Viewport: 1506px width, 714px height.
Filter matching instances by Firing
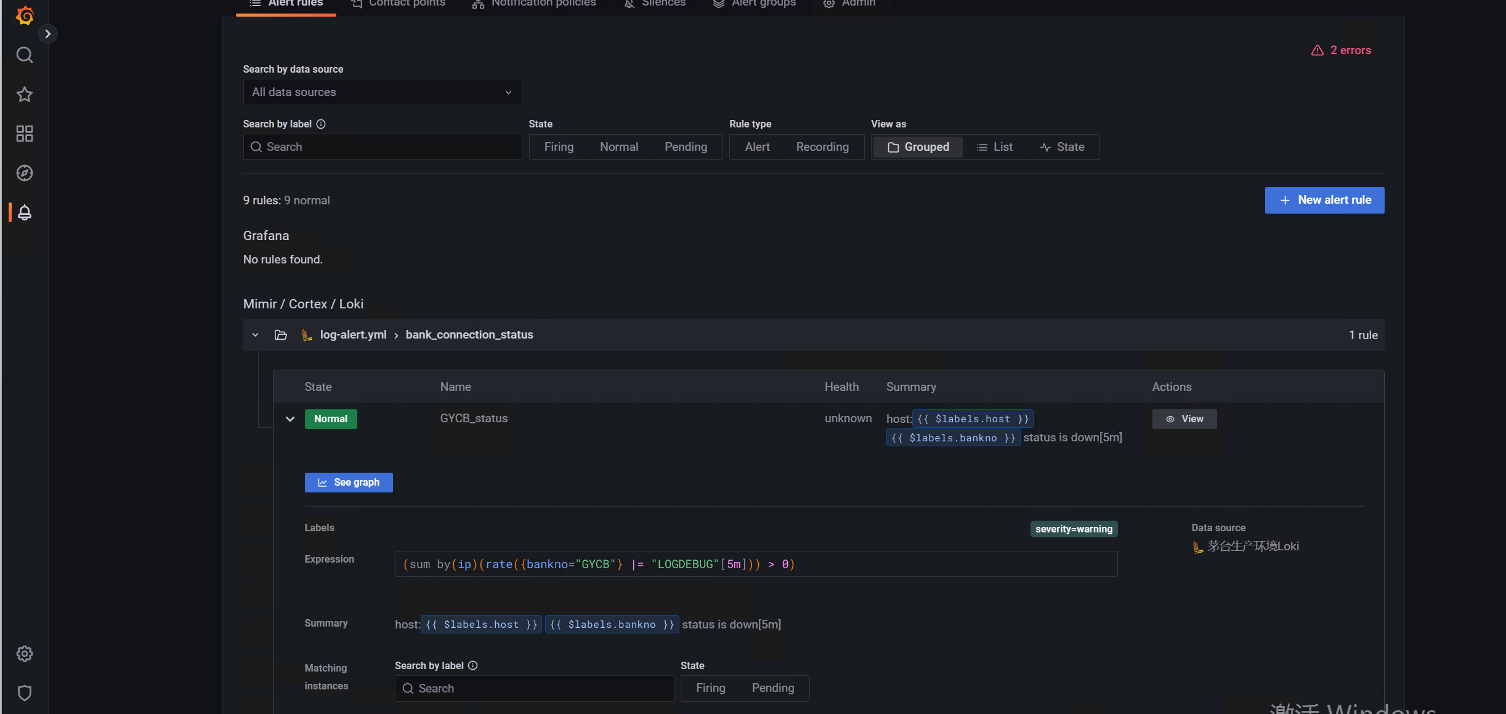711,688
